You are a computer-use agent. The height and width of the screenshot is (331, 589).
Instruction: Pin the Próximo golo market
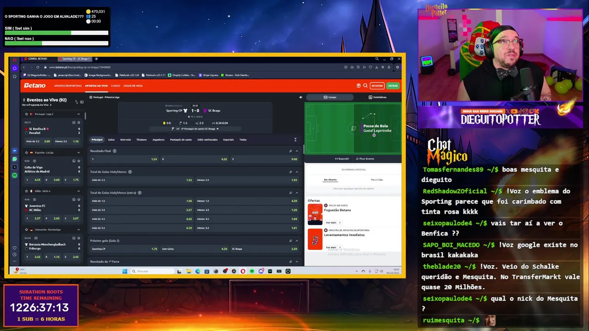(x=290, y=240)
